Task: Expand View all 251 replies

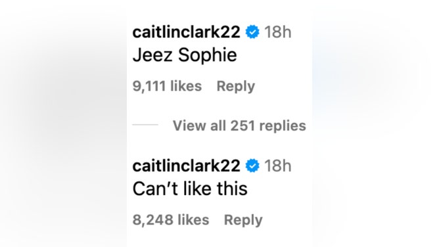Action: coord(239,125)
